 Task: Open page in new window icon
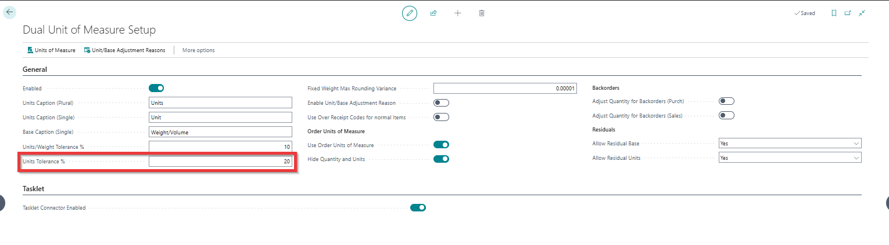click(848, 13)
